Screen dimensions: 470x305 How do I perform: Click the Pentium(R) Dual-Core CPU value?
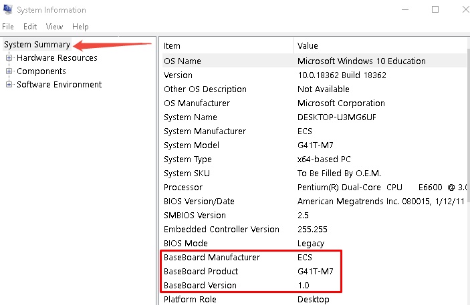382,188
